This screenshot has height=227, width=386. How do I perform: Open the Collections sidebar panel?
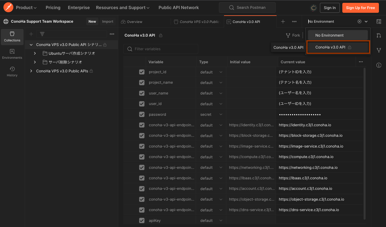coord(12,37)
